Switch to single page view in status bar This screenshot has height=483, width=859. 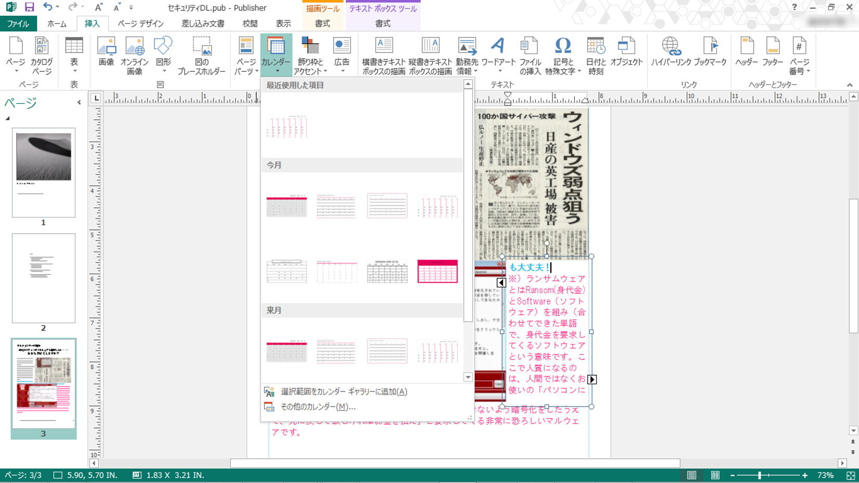[x=691, y=475]
